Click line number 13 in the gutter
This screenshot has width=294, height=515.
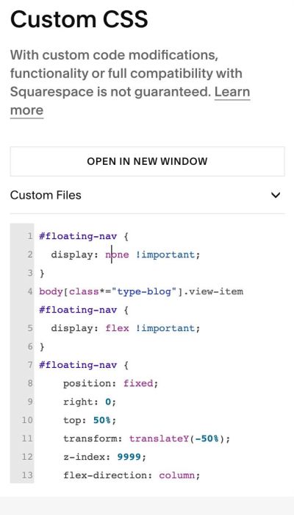point(28,475)
